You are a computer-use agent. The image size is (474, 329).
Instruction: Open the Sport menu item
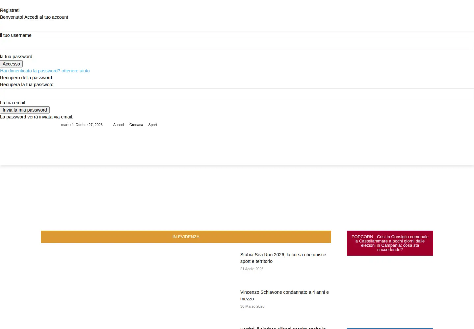152,125
